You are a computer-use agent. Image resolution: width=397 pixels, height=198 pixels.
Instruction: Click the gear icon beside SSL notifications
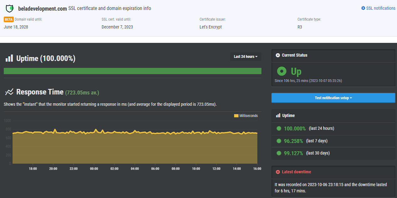point(363,8)
